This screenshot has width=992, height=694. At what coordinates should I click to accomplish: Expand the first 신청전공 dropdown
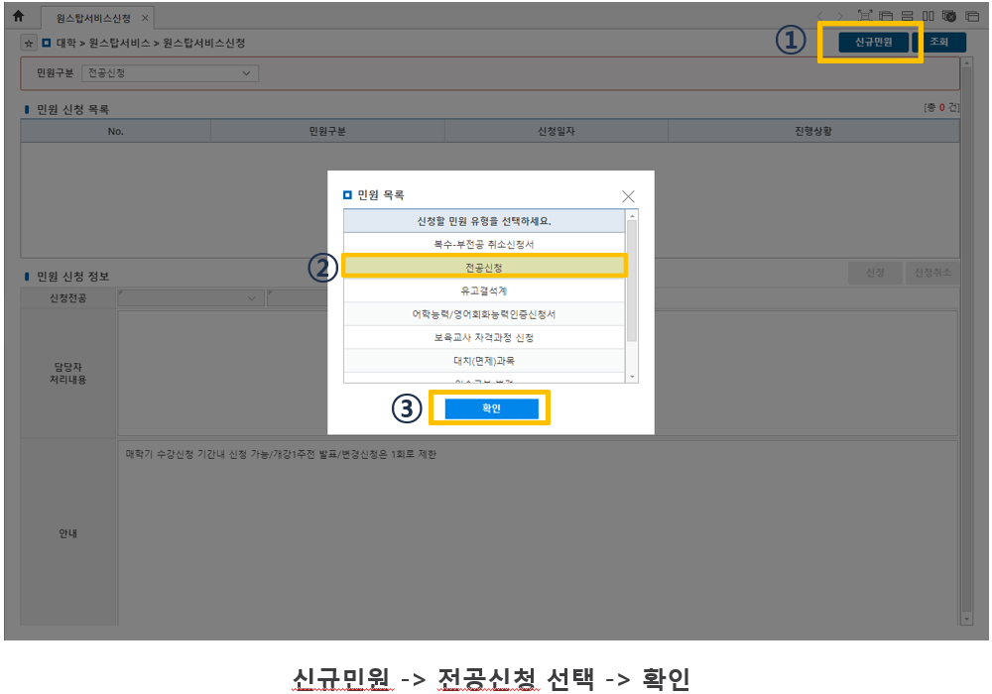(190, 297)
